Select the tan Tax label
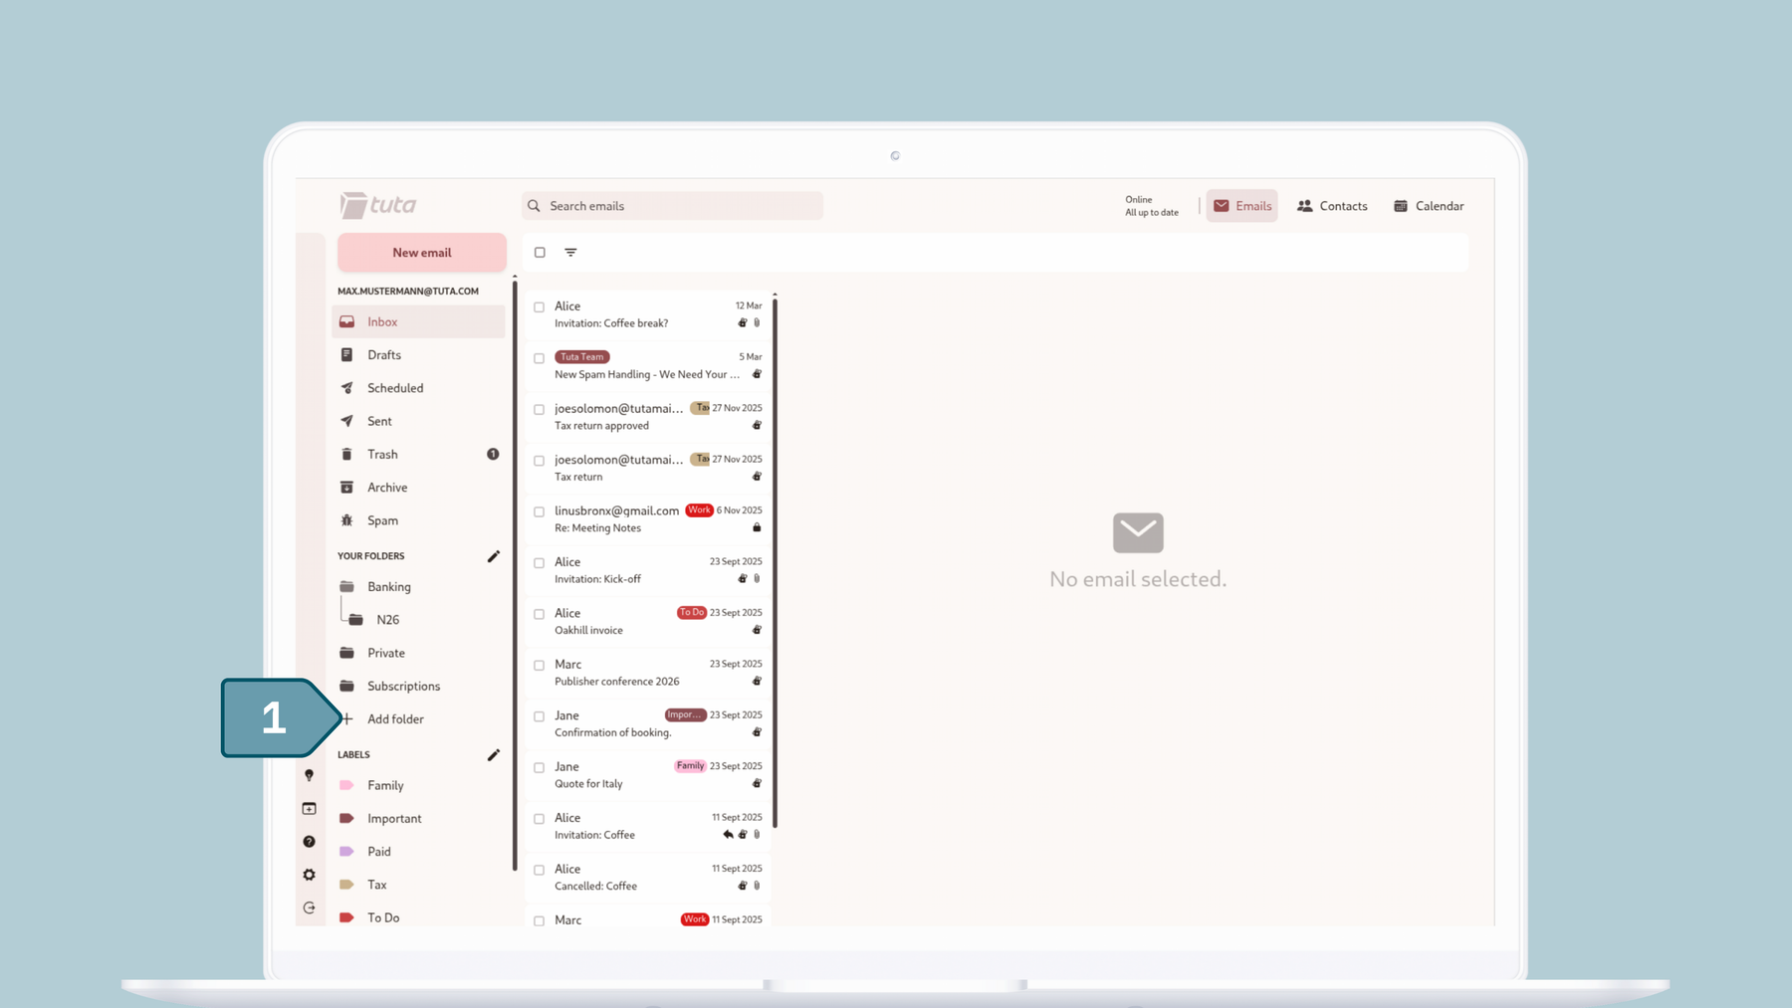The image size is (1792, 1008). (x=418, y=885)
